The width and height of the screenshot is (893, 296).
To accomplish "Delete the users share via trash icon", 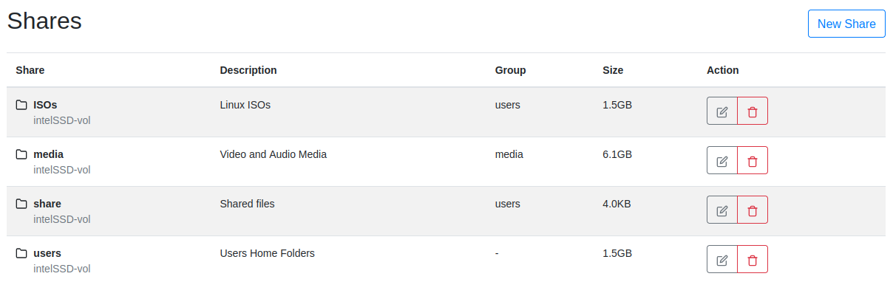I will (753, 260).
